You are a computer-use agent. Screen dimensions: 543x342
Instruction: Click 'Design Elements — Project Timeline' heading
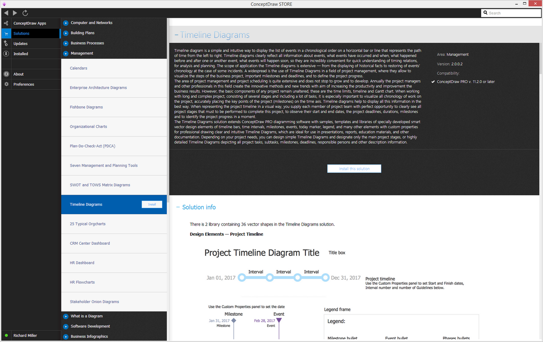click(x=227, y=234)
